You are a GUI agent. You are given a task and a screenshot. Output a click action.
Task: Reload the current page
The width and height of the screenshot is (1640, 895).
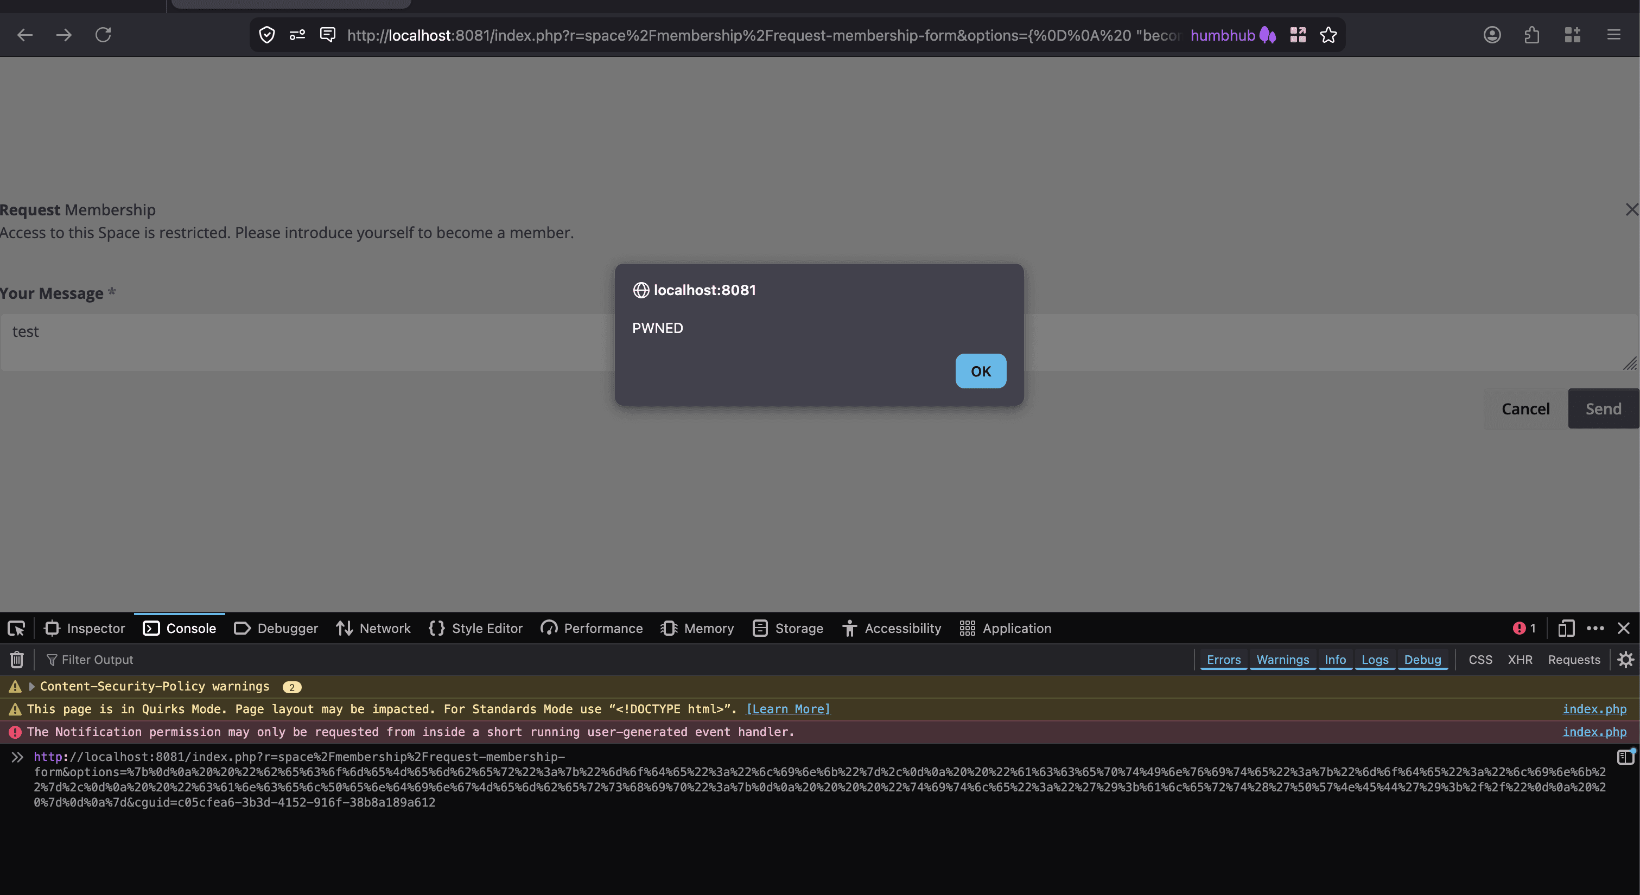[103, 35]
